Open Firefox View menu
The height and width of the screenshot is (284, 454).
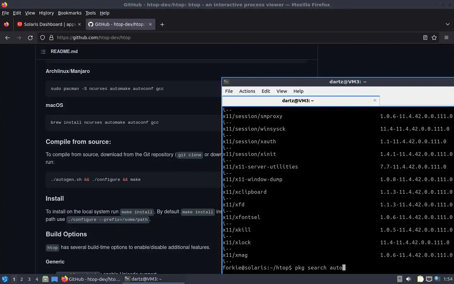coord(30,13)
